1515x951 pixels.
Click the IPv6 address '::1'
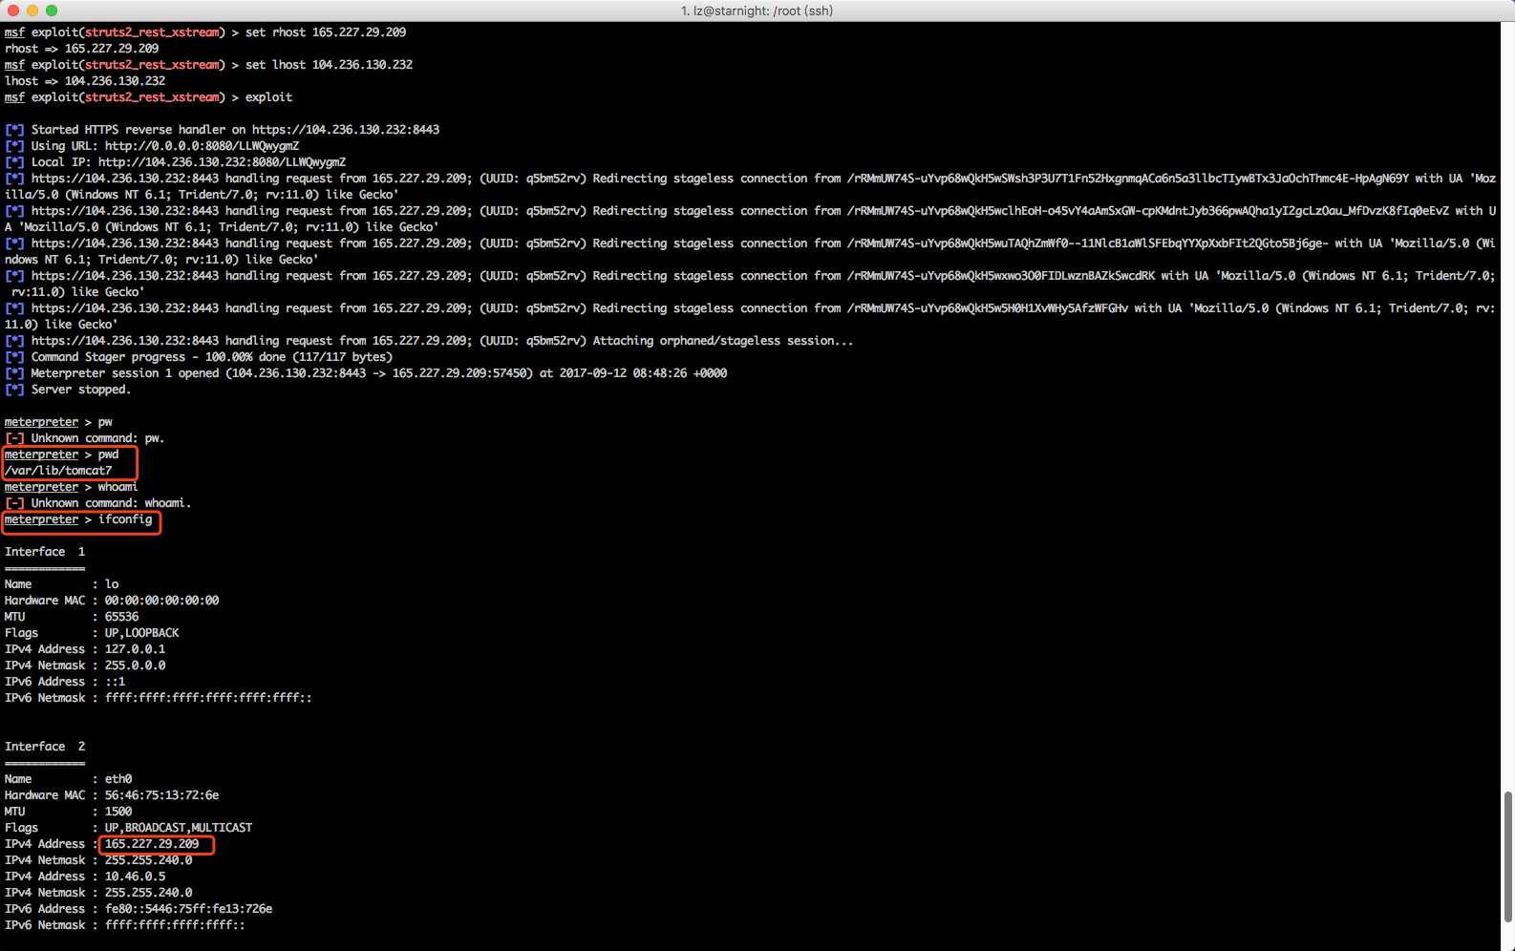tap(116, 682)
